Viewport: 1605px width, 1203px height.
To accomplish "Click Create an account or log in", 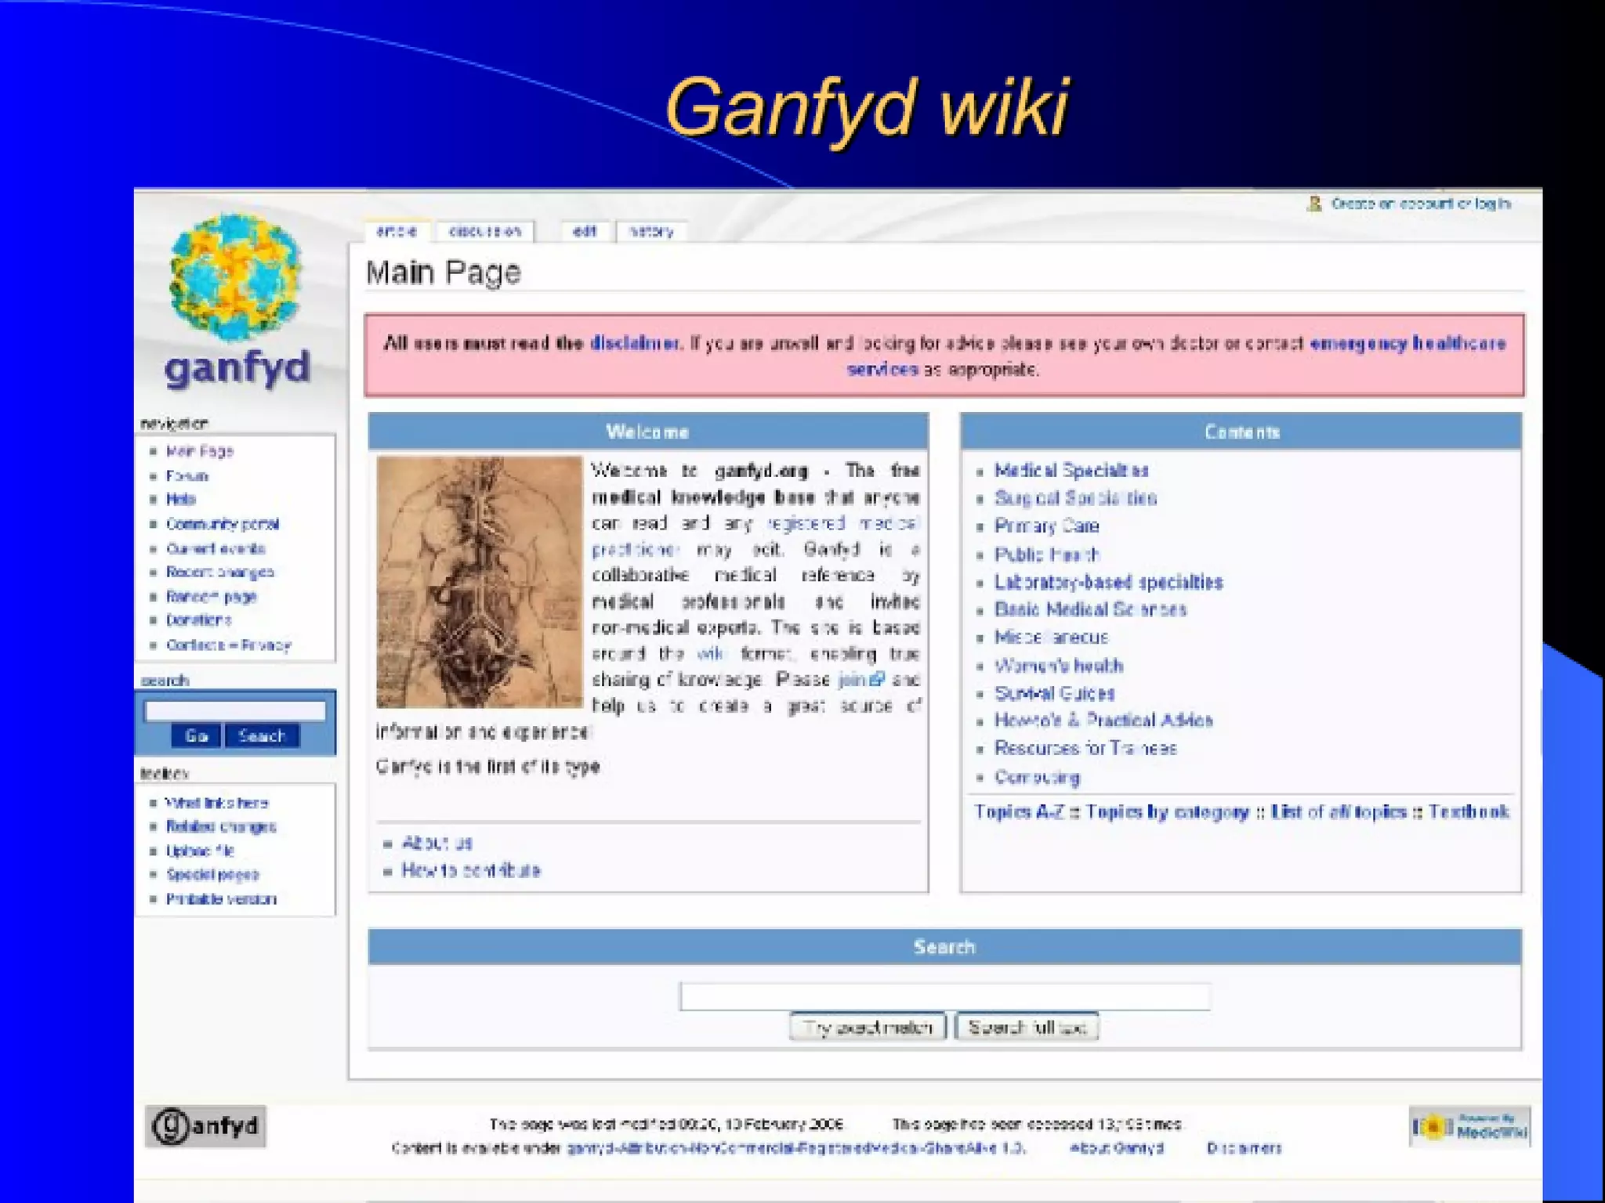I will (1421, 204).
